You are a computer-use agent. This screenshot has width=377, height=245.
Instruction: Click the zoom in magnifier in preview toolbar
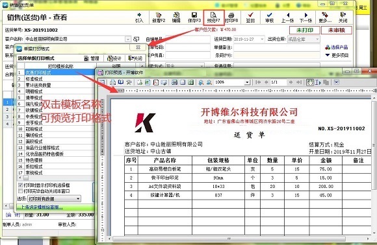pos(201,82)
